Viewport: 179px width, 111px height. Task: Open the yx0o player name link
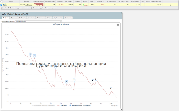click(x=5, y=4)
